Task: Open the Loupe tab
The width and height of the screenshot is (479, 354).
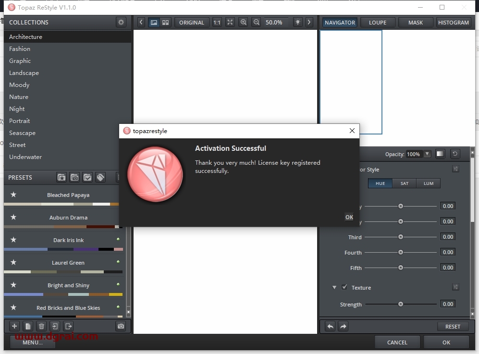Action: (378, 22)
